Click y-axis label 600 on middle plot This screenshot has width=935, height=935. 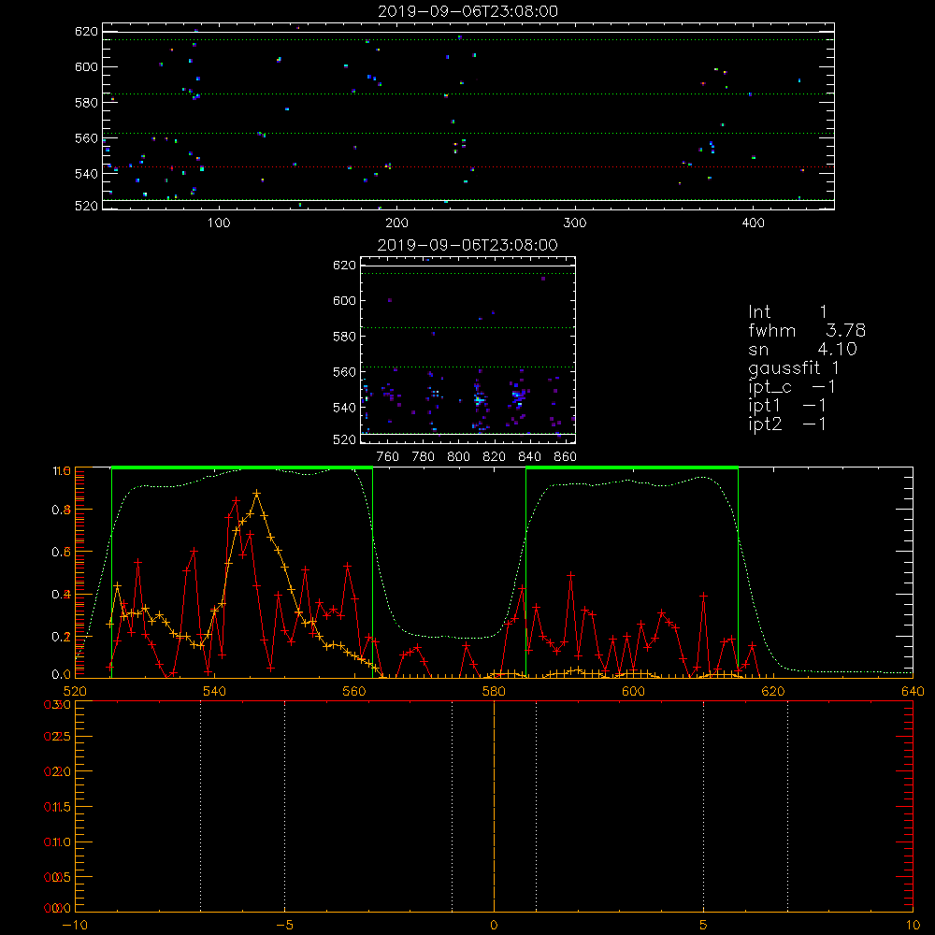tap(344, 300)
